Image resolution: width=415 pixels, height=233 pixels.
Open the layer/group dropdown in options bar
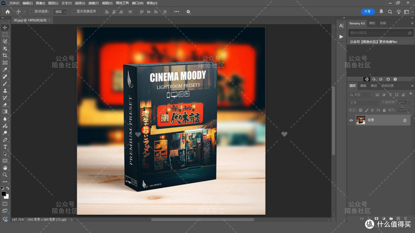click(x=61, y=11)
